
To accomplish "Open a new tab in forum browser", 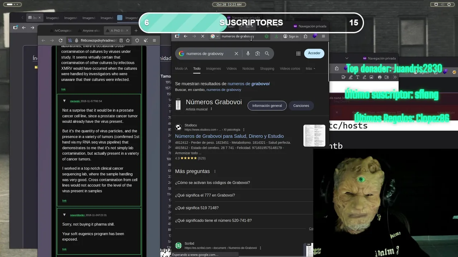I will (136, 31).
